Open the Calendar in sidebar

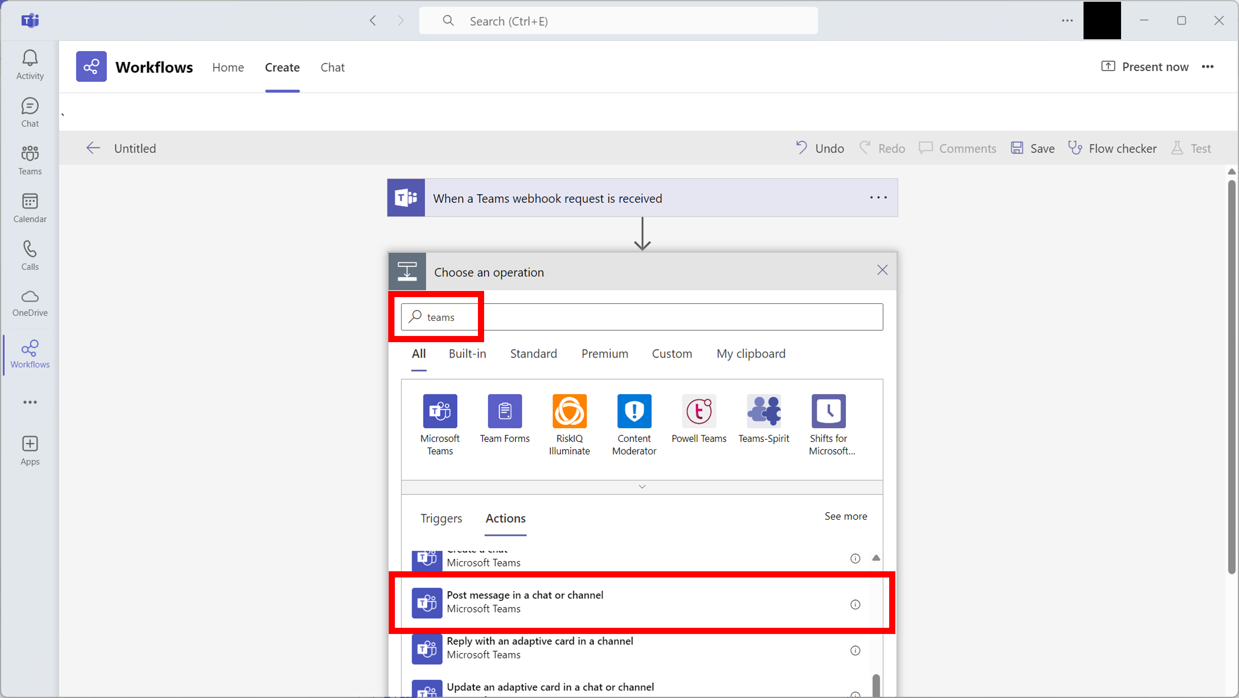[x=30, y=208]
